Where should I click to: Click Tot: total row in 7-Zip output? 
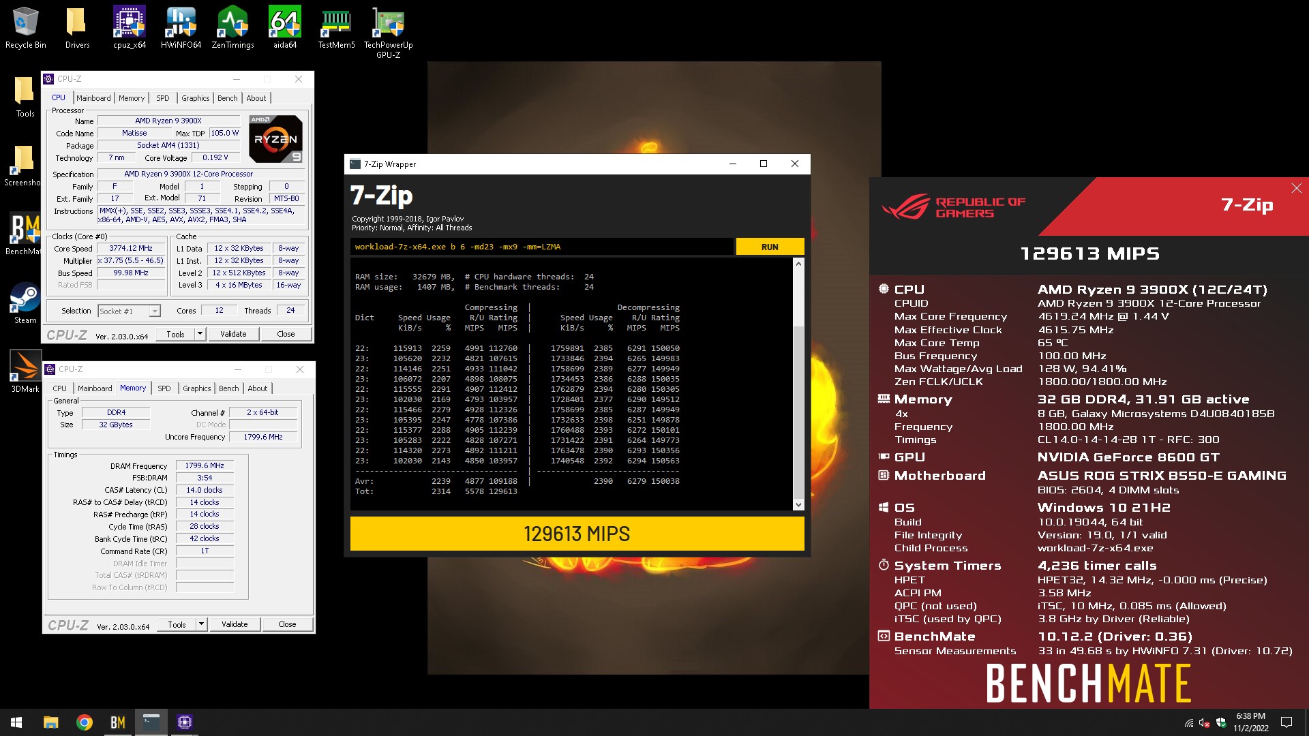pyautogui.click(x=436, y=491)
